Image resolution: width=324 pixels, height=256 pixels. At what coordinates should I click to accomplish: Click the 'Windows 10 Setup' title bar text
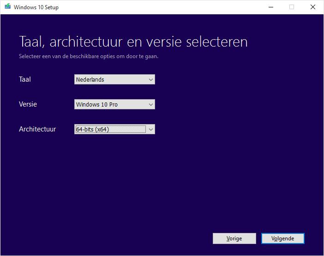tap(36, 7)
